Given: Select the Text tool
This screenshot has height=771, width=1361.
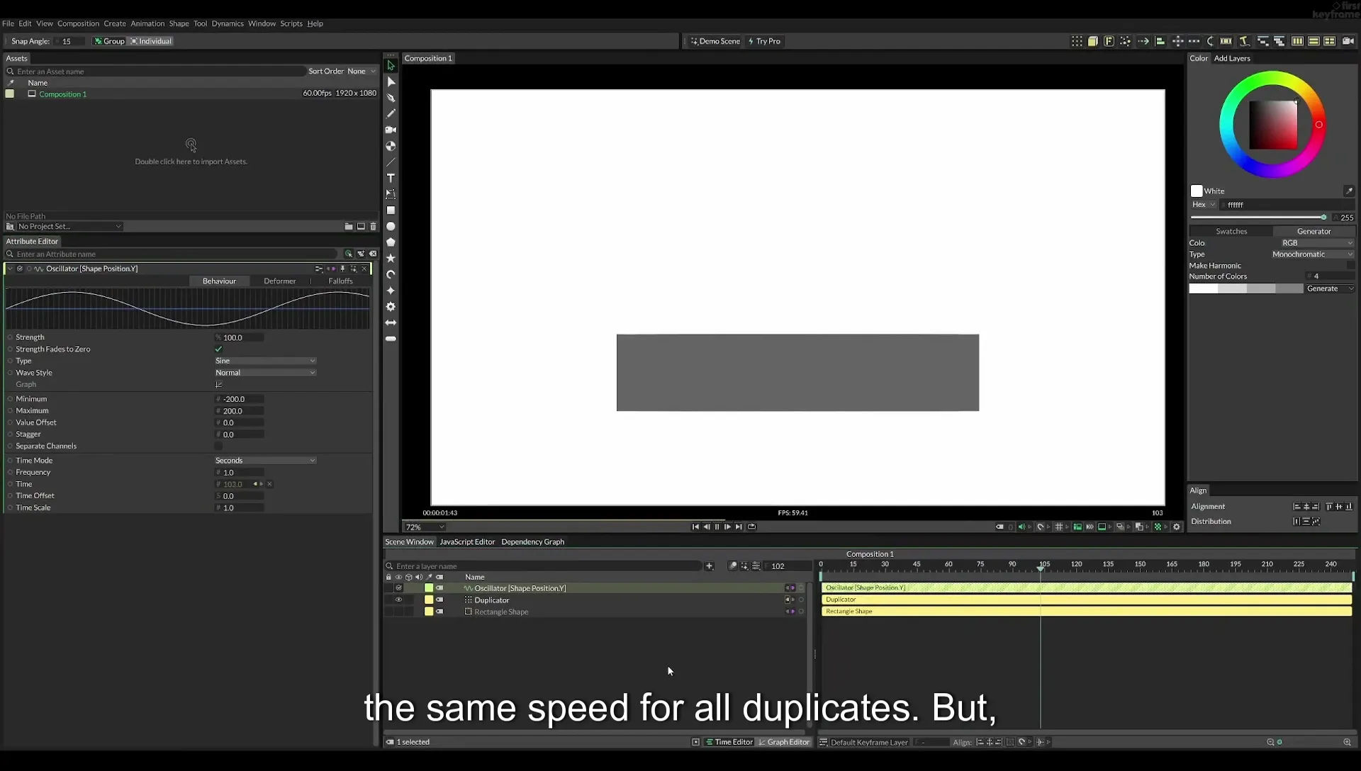Looking at the screenshot, I should click(391, 178).
